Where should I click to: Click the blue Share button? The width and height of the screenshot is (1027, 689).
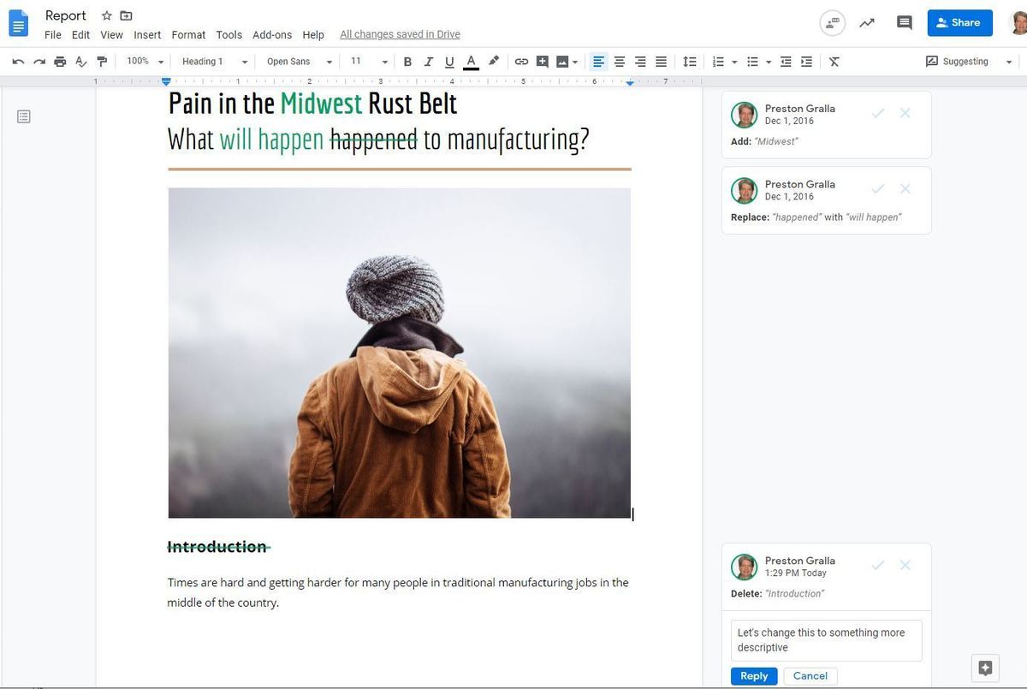tap(959, 23)
